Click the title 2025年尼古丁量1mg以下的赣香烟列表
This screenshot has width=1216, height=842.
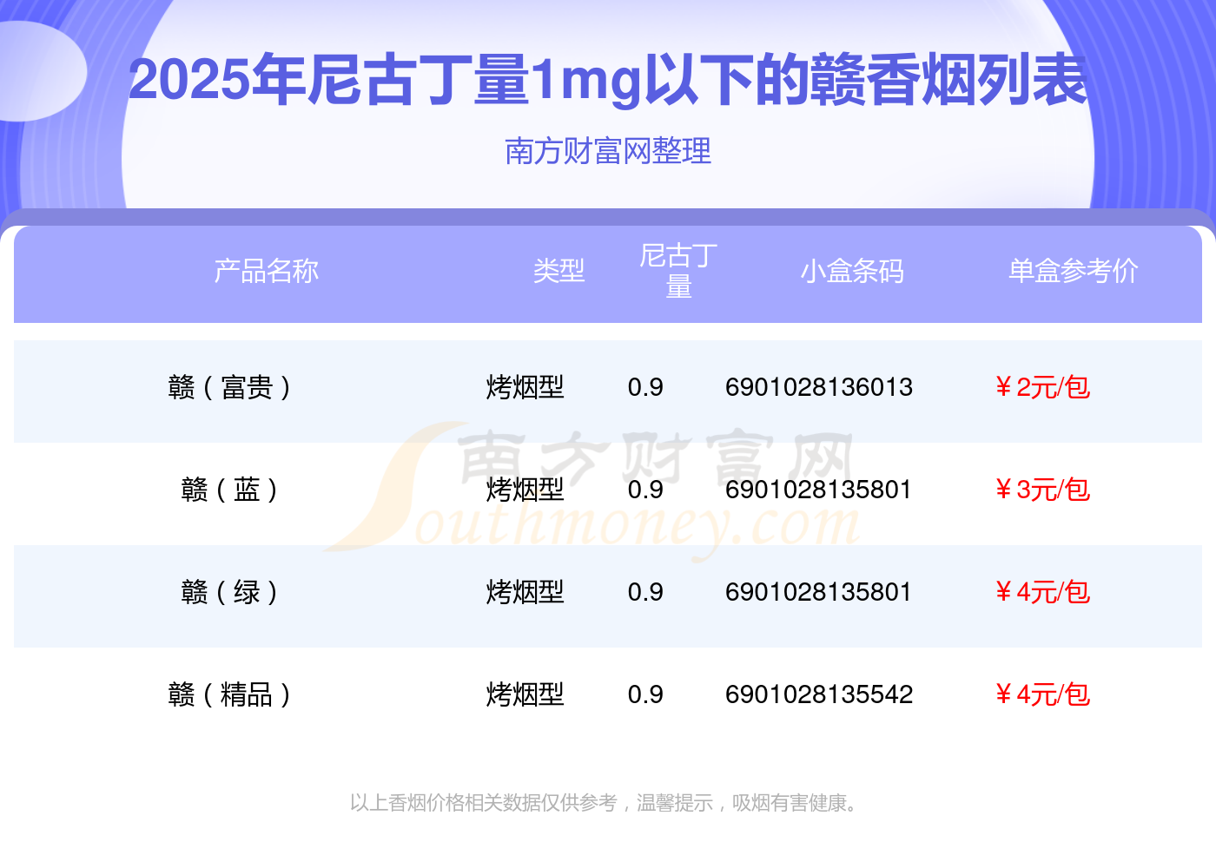608,80
